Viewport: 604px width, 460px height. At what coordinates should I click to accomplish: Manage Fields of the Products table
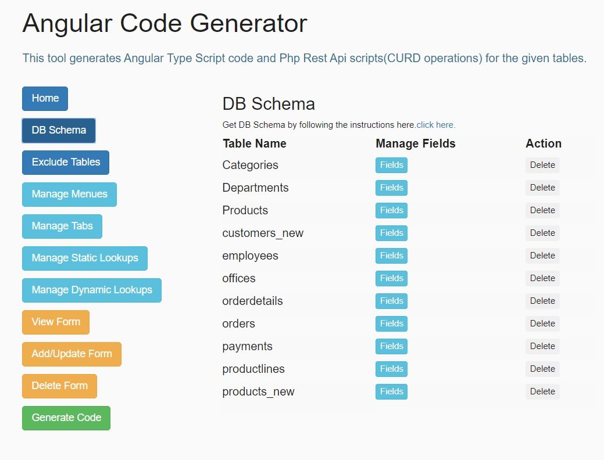click(391, 211)
